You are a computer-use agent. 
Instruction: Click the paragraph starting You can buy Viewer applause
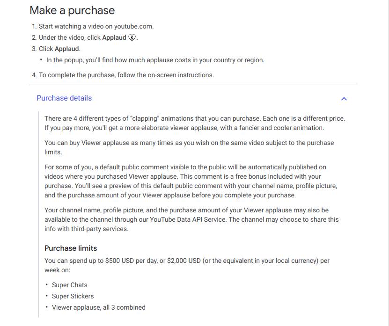pyautogui.click(x=189, y=147)
